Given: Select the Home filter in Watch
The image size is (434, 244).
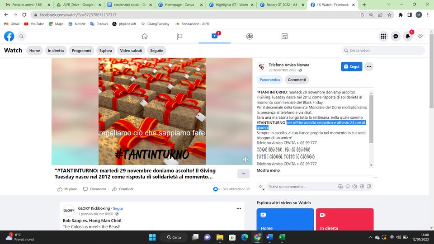Looking at the screenshot, I should click(35, 51).
